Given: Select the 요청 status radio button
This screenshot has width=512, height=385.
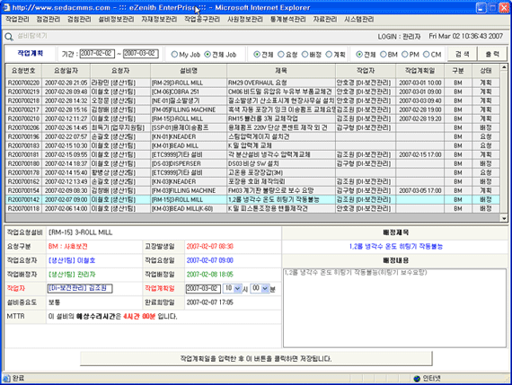Looking at the screenshot, I should [x=281, y=55].
